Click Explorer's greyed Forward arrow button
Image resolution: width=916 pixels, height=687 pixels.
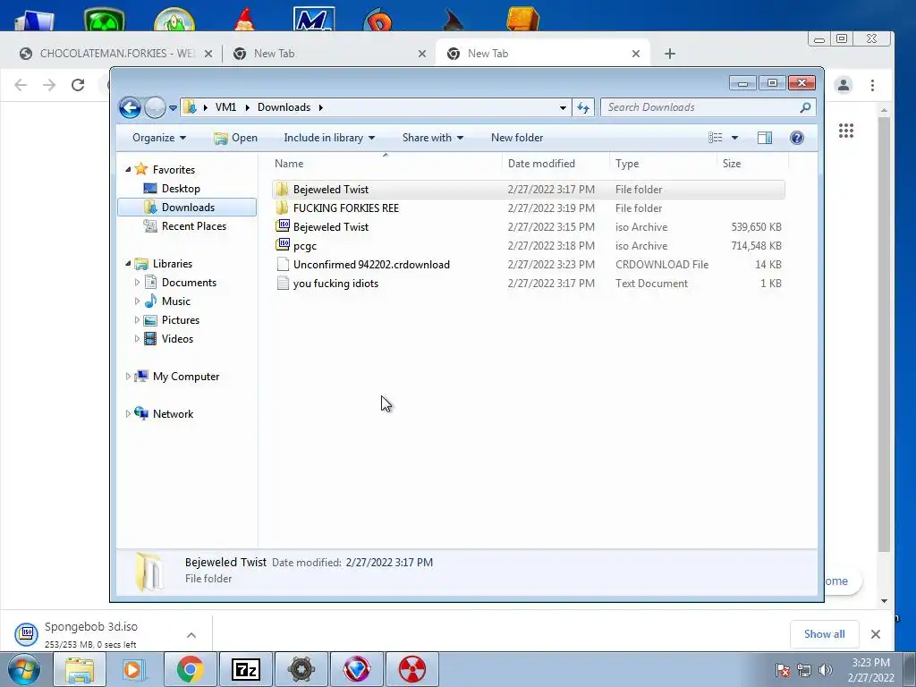pos(155,107)
